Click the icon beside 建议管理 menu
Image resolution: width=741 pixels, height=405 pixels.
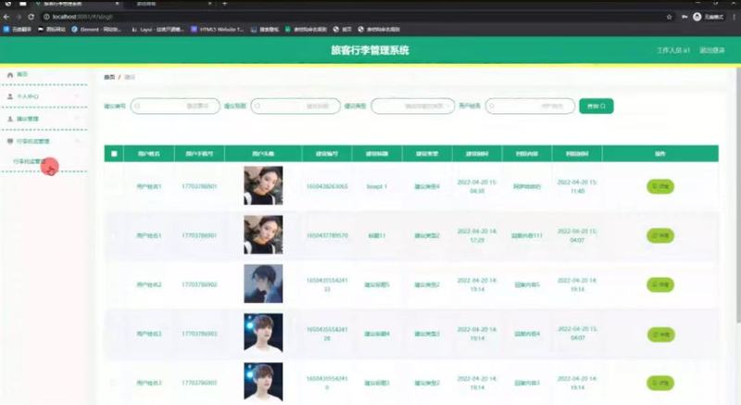tap(10, 119)
